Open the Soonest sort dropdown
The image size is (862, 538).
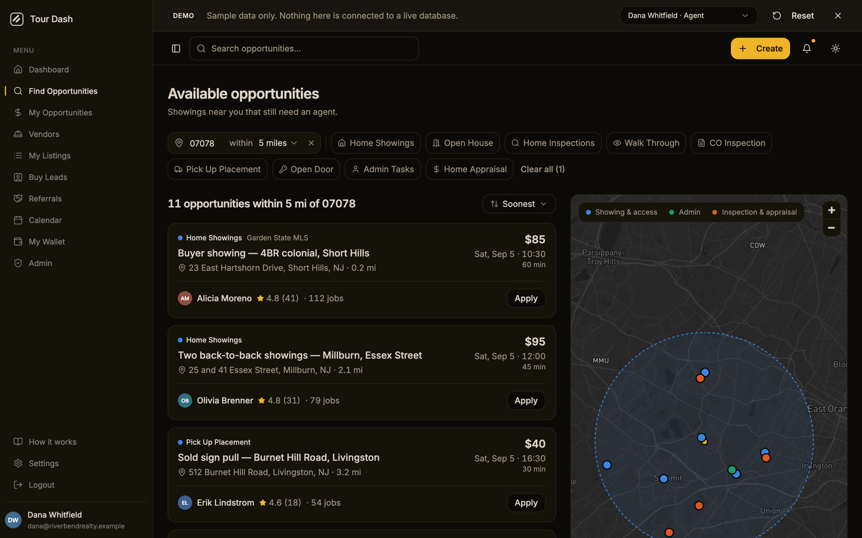pyautogui.click(x=519, y=204)
